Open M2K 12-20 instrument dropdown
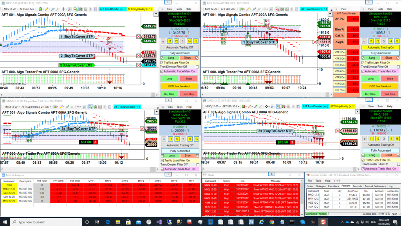 (212, 9)
